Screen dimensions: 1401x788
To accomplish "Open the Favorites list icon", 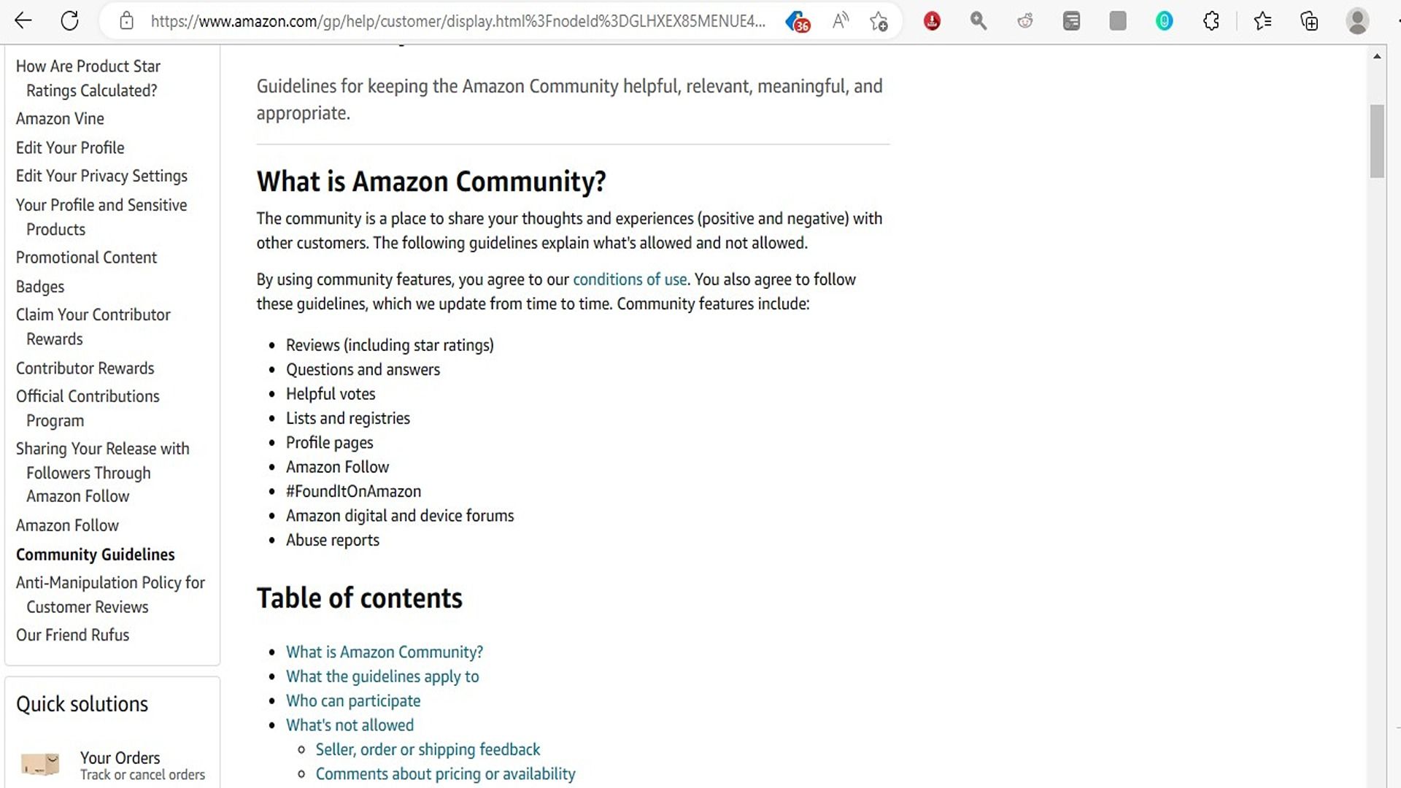I will (1263, 20).
